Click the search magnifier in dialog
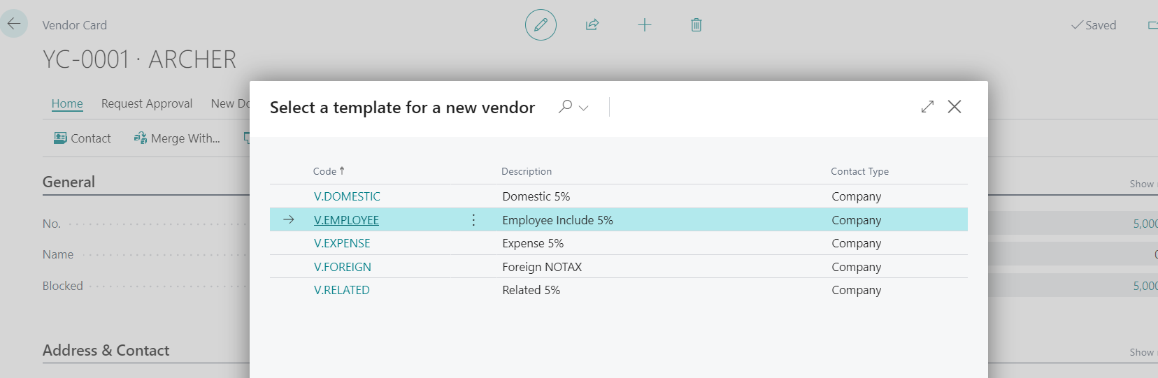Viewport: 1158px width, 378px height. point(565,107)
